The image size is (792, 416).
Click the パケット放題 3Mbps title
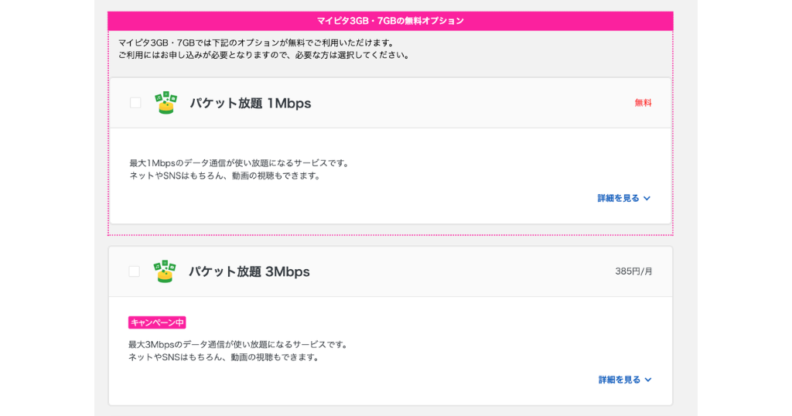[x=249, y=271]
